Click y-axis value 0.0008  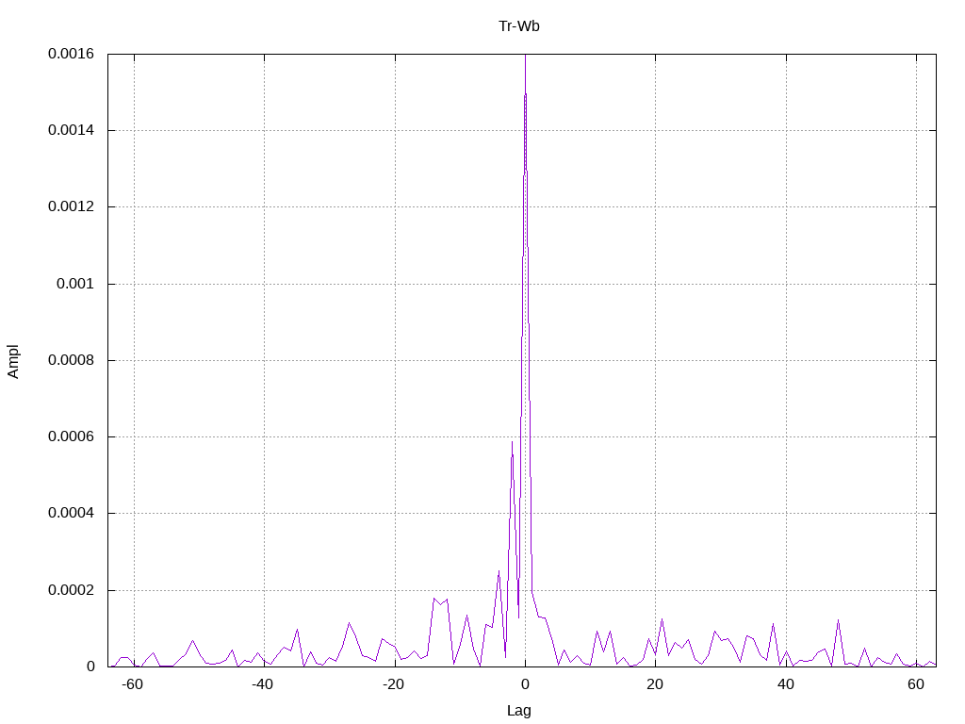71,360
